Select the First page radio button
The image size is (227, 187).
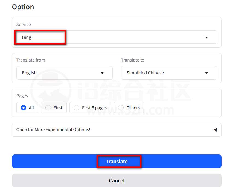point(48,108)
